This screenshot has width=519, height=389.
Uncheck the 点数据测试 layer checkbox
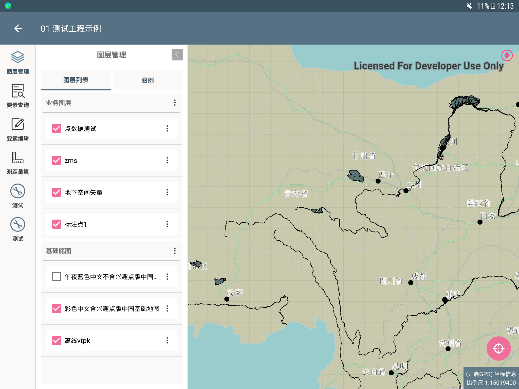56,128
